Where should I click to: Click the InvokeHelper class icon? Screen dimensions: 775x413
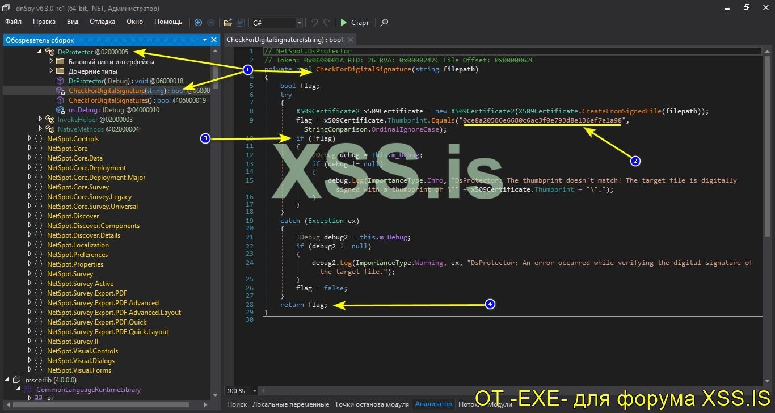point(50,120)
